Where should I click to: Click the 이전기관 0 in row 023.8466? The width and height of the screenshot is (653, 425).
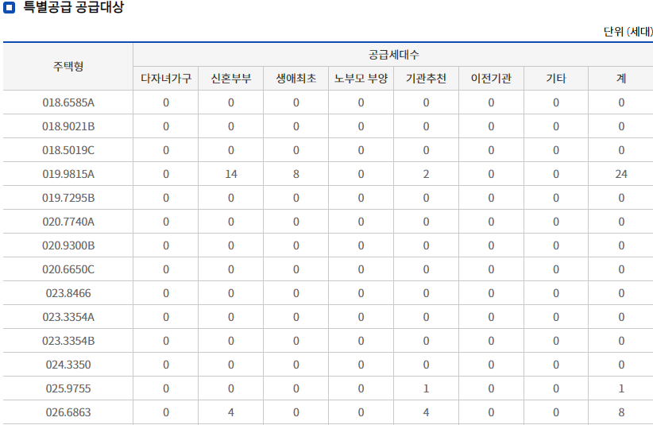click(491, 293)
